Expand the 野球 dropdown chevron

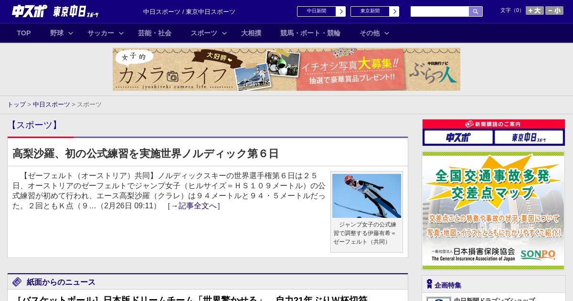pyautogui.click(x=71, y=33)
